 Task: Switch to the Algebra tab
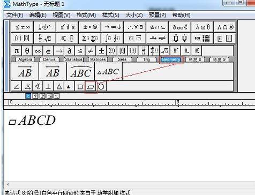tap(25, 59)
